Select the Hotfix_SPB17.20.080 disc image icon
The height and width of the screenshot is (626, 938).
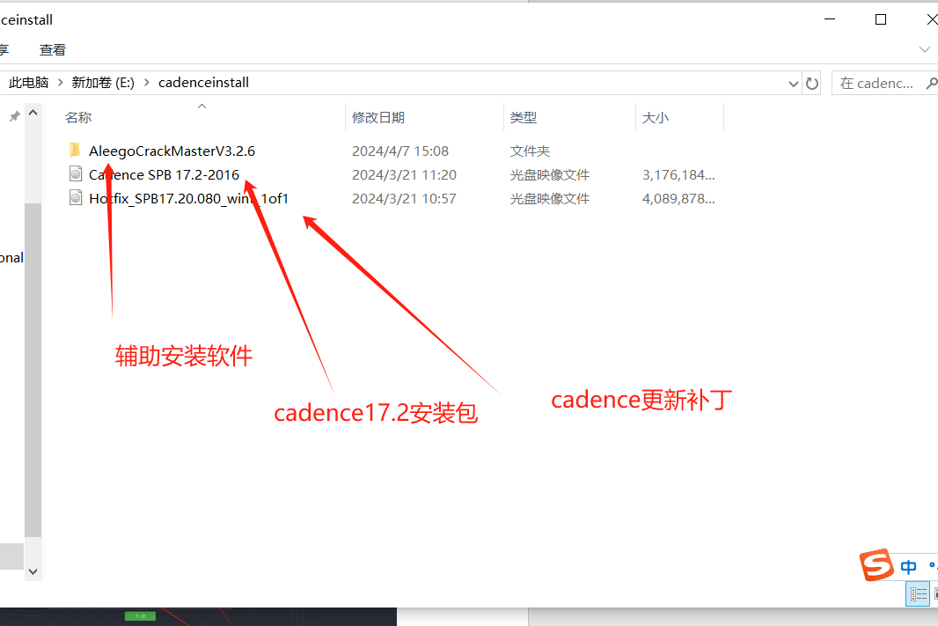(76, 198)
